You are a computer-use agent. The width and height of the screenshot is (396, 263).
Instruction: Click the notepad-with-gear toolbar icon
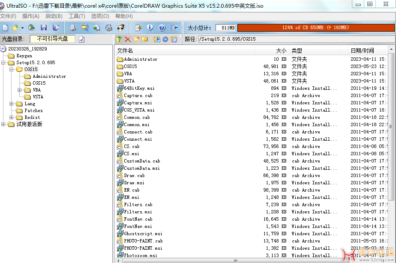click(138, 28)
